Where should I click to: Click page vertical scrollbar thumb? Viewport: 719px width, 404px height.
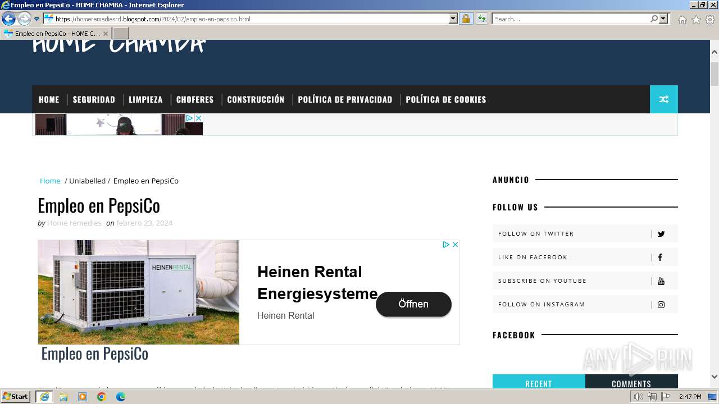click(x=715, y=74)
